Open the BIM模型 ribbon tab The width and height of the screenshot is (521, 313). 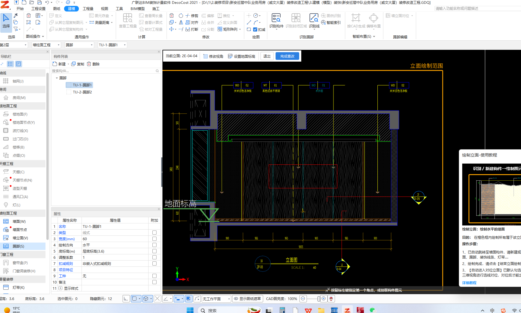coord(138,9)
